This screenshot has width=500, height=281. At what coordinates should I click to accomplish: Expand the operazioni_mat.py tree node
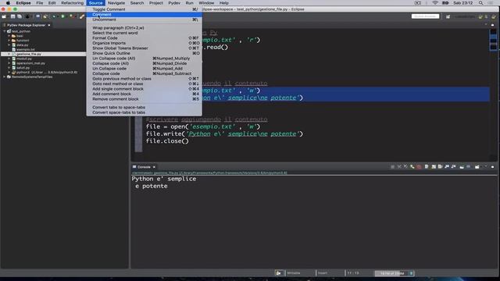(9, 63)
